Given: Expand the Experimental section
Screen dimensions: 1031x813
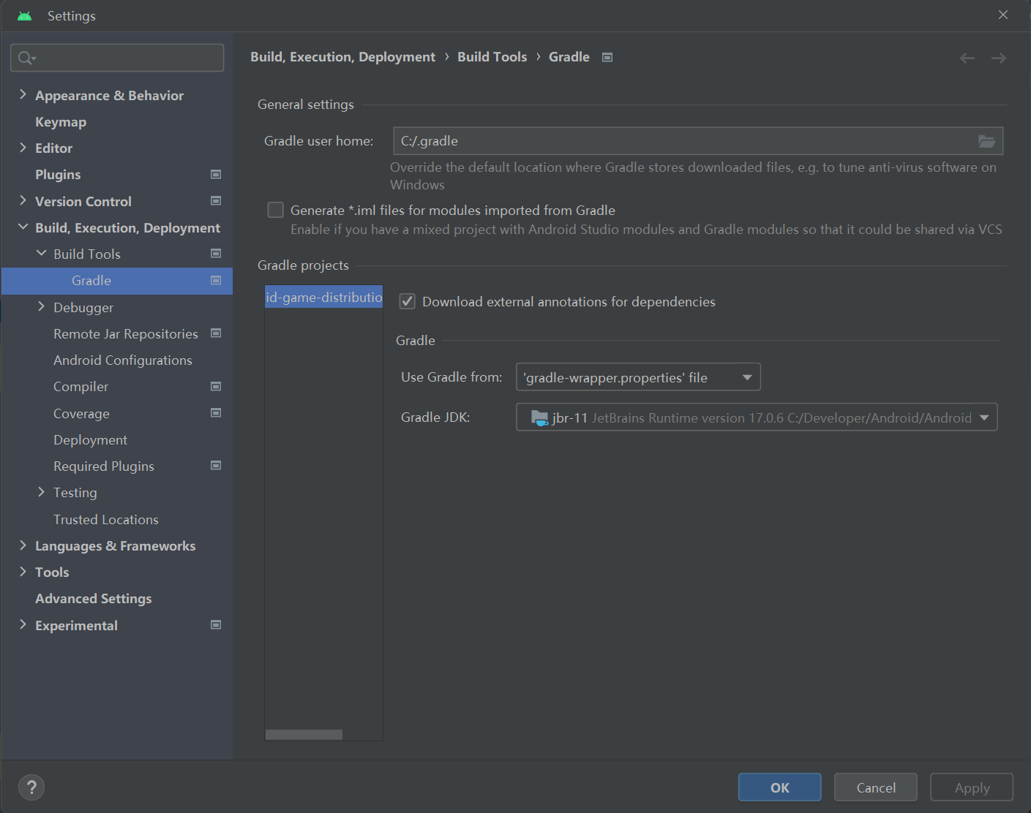Looking at the screenshot, I should pyautogui.click(x=23, y=624).
